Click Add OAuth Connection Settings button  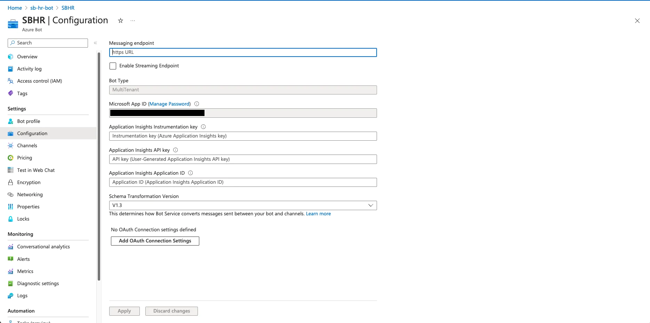(155, 241)
